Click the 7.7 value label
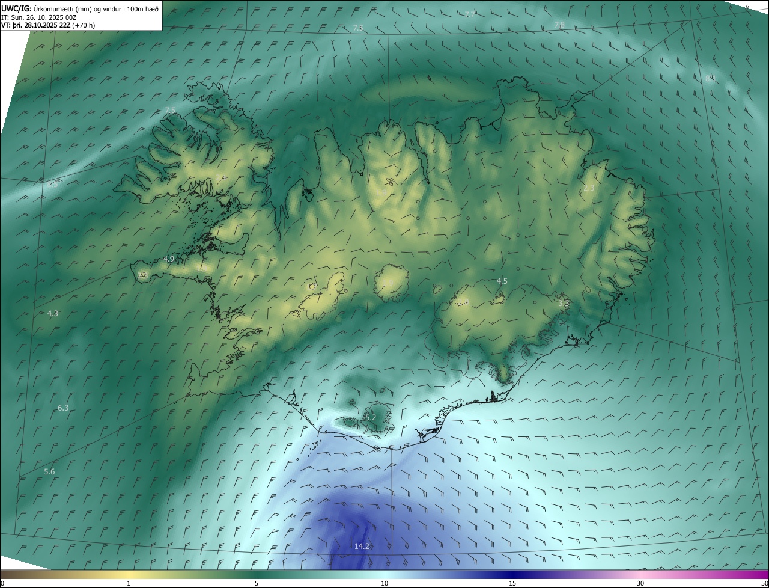 (470, 14)
